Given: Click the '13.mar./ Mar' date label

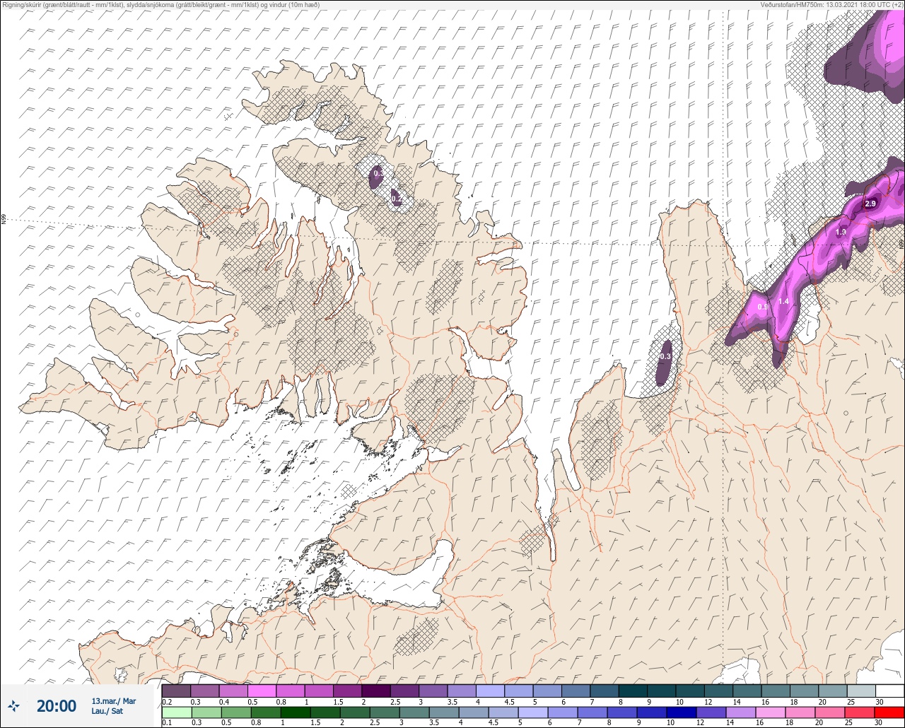Looking at the screenshot, I should click(114, 701).
